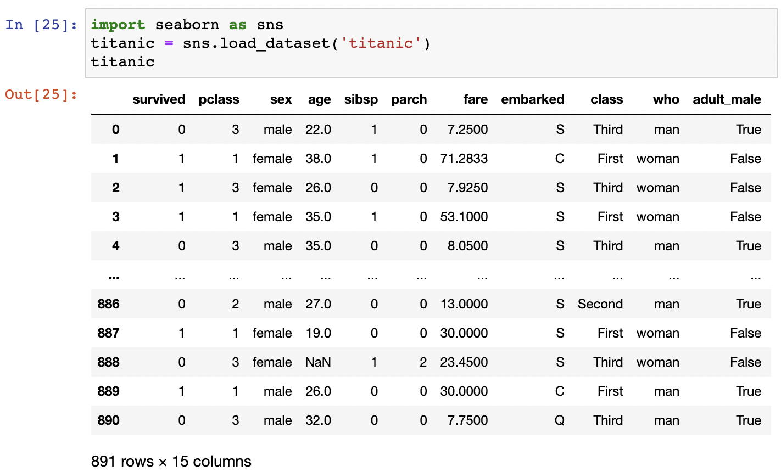Click 'male' sex cell in row 886
The width and height of the screenshot is (781, 472).
(277, 304)
